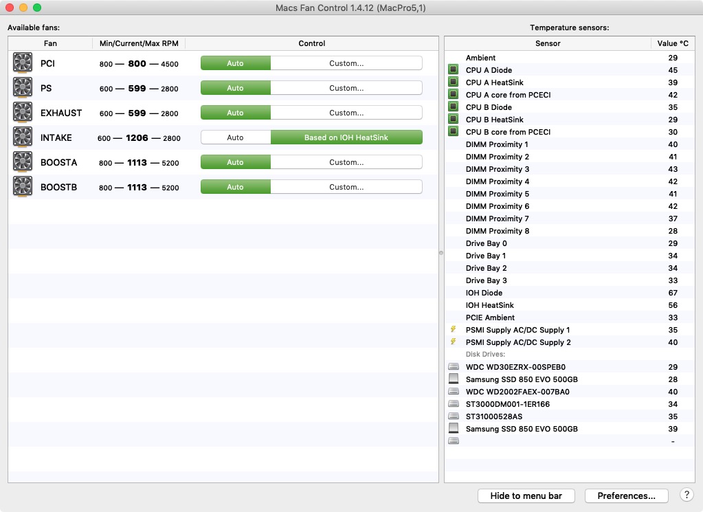The image size is (703, 512).
Task: Click the Disk Drives section label
Action: pos(485,354)
